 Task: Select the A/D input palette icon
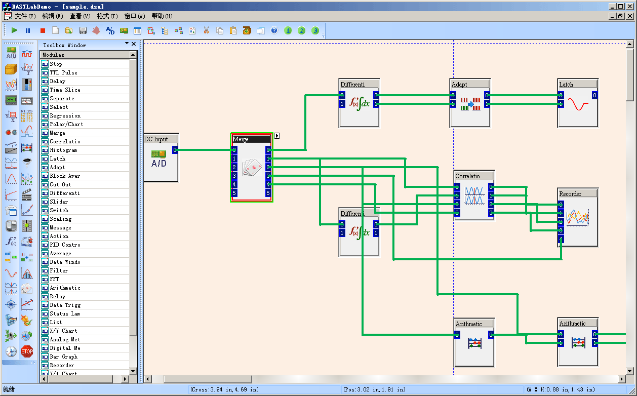(x=11, y=53)
